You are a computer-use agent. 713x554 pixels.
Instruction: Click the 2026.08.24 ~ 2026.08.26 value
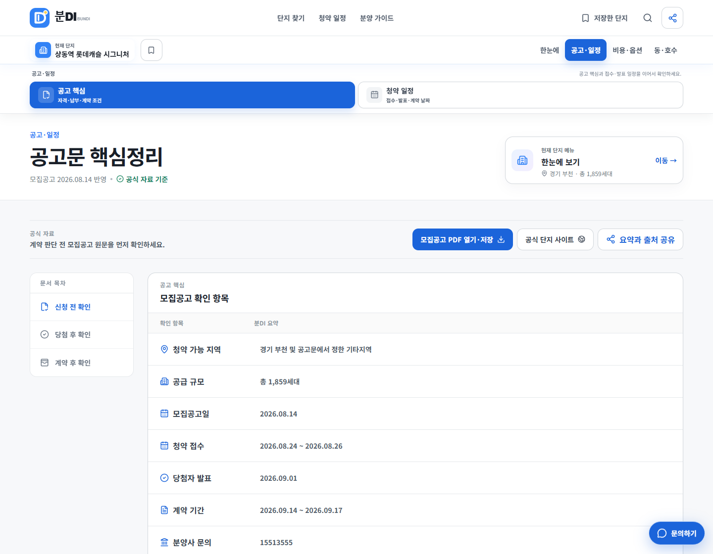click(301, 446)
